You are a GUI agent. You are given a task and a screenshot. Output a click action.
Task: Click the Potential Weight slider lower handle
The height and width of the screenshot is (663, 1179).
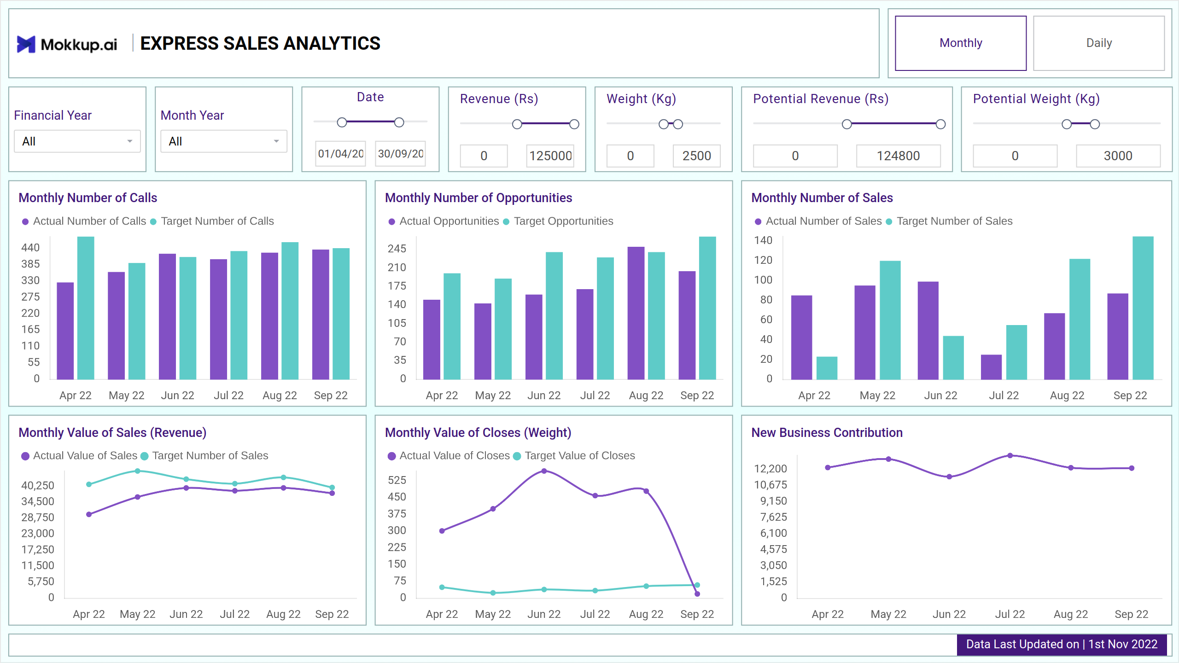[1067, 124]
